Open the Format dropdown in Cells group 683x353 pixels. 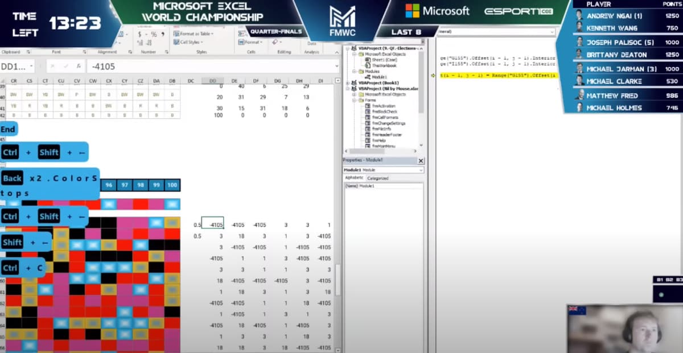coord(250,42)
